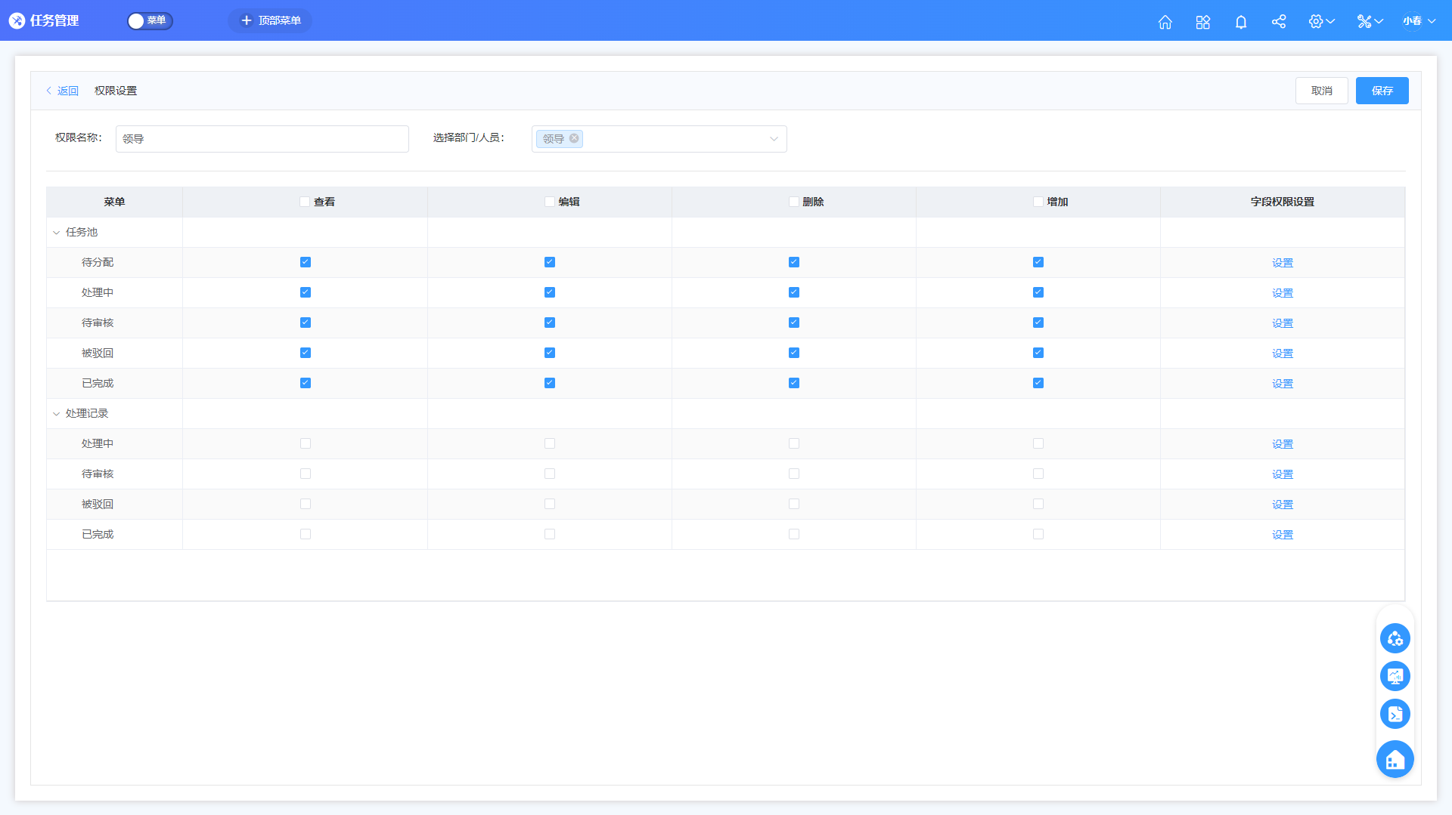Image resolution: width=1452 pixels, height=815 pixels.
Task: Uncheck 删除 for 任务池 待审核 row
Action: tap(793, 323)
